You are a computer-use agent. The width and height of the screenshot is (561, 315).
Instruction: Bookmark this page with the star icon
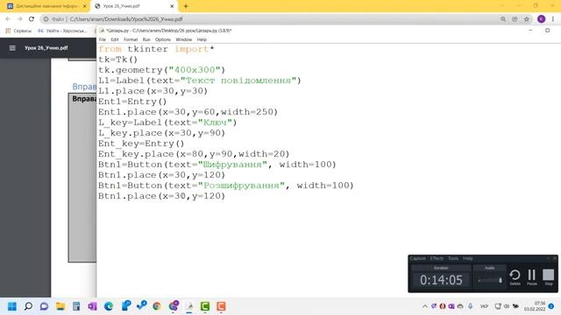click(x=526, y=19)
